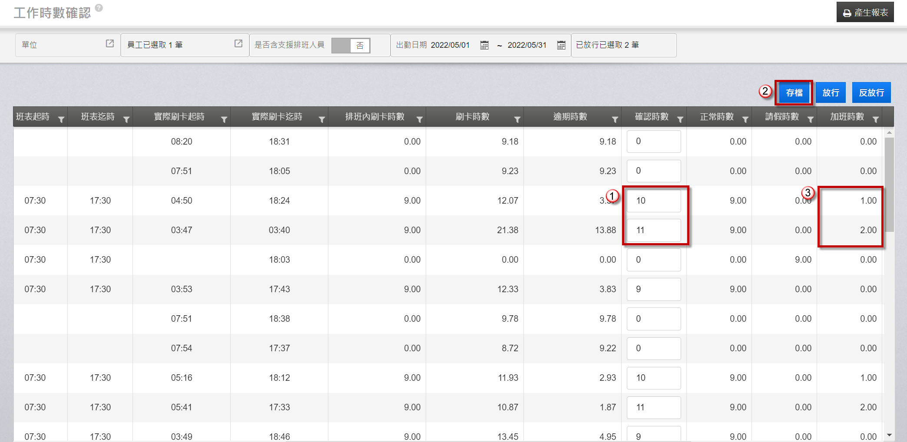Click the table scrollbar down arrow

pyautogui.click(x=889, y=435)
